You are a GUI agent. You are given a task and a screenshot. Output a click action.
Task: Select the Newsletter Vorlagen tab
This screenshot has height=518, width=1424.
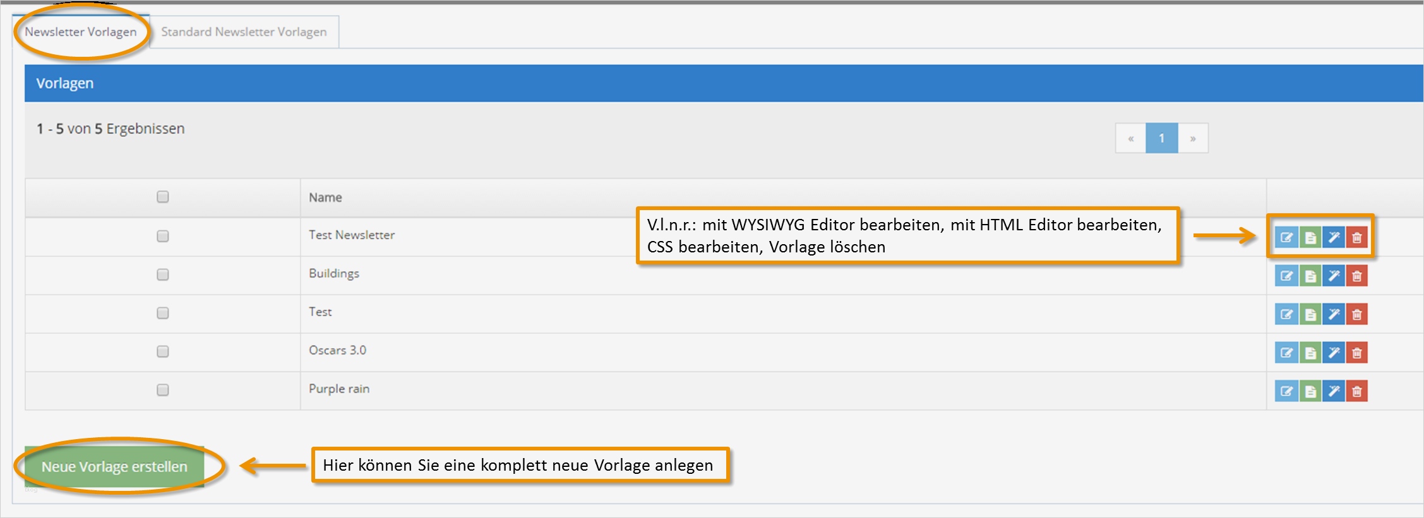pyautogui.click(x=83, y=32)
